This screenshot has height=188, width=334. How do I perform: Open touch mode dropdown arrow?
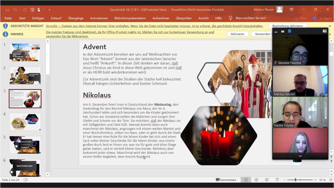(x=43, y=10)
